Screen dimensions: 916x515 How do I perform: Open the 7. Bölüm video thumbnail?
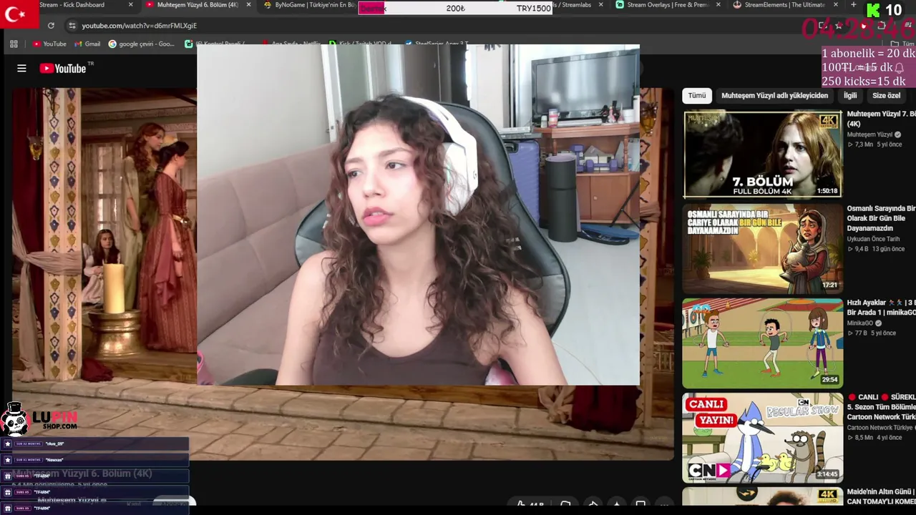[x=763, y=154]
